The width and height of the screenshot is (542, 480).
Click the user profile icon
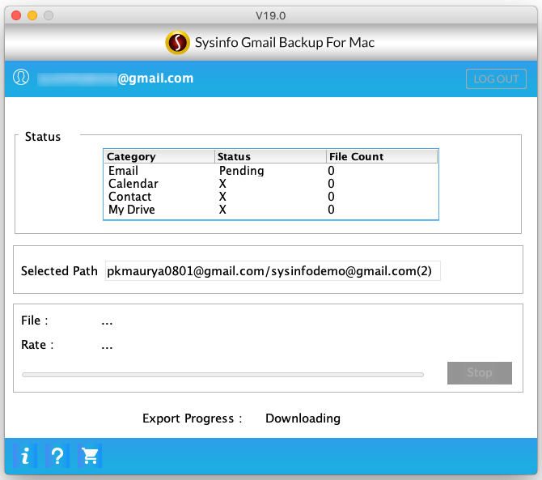point(21,77)
